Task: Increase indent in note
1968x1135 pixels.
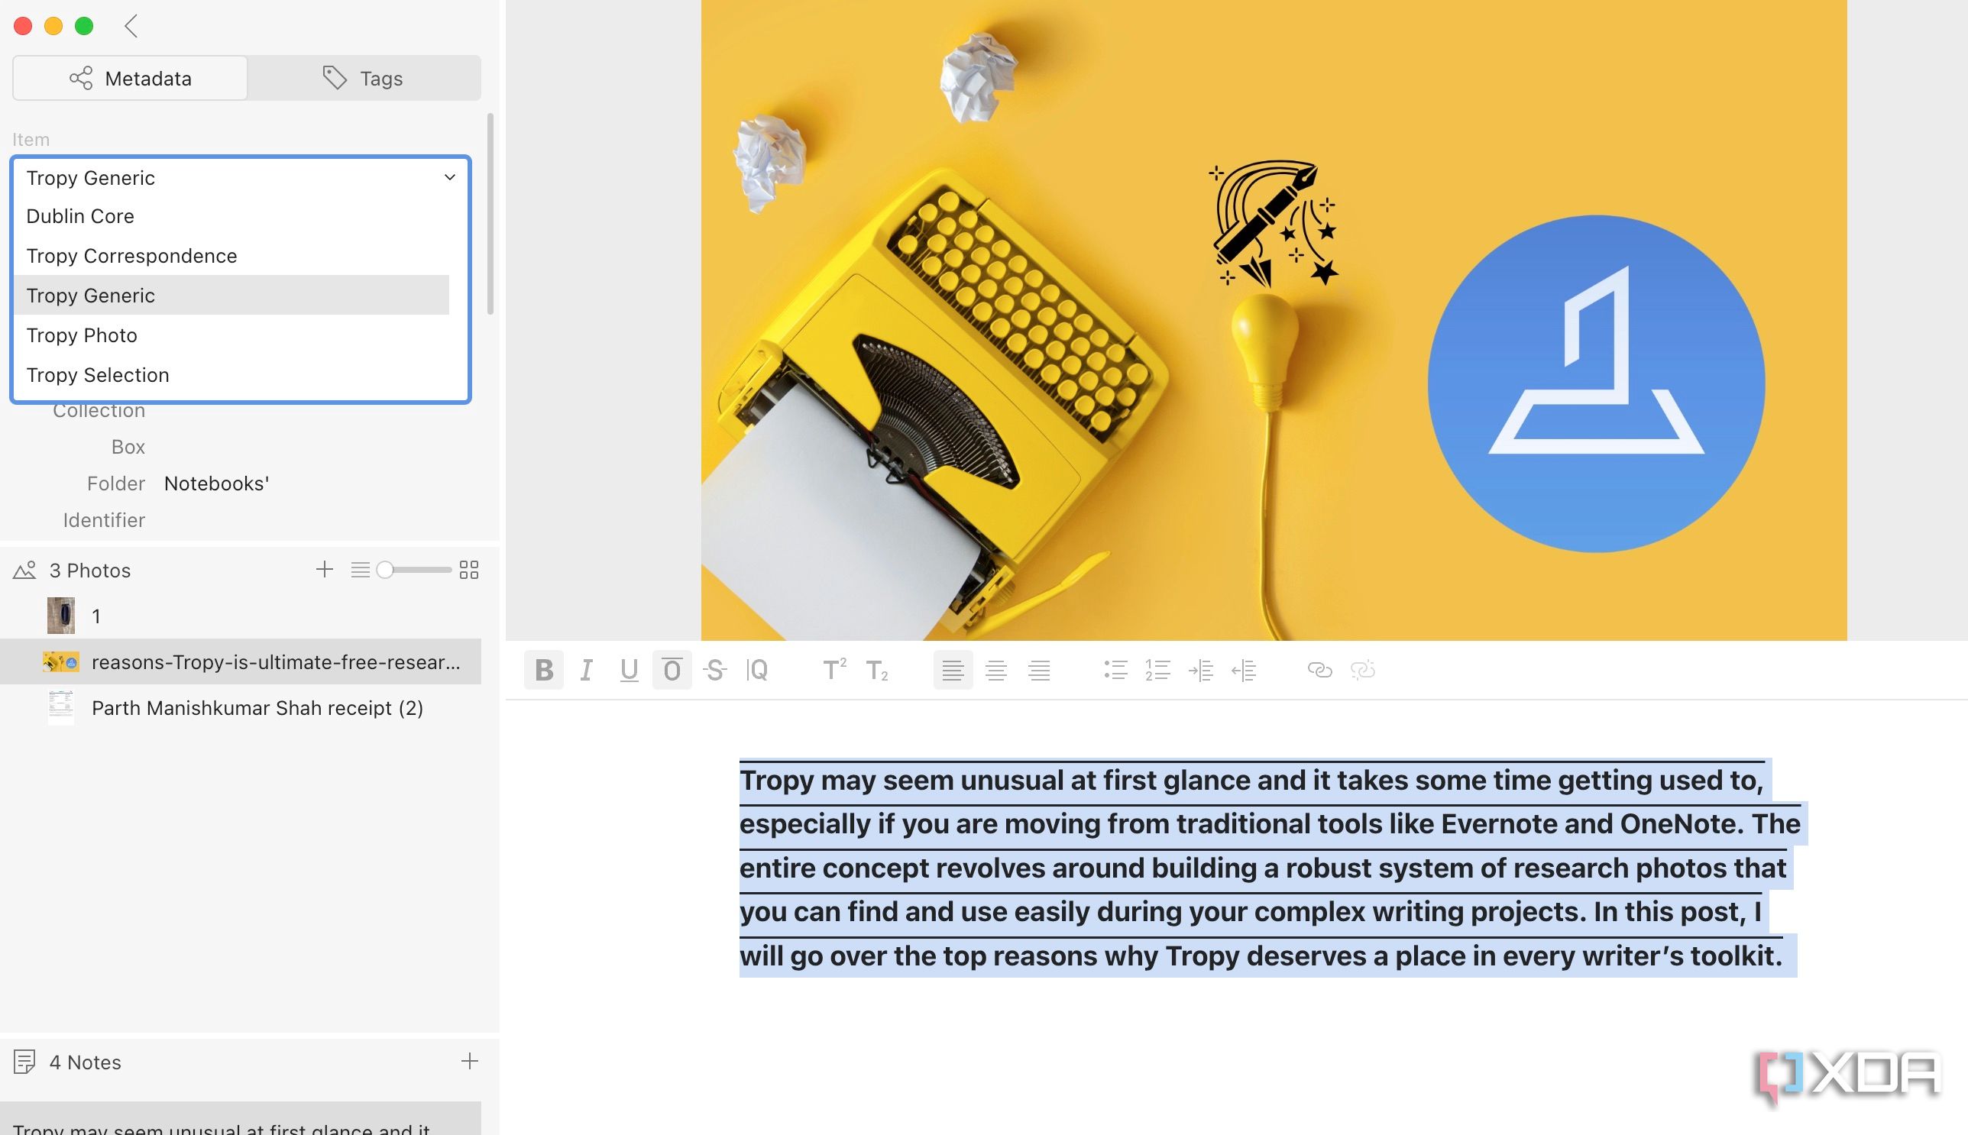Action: point(1201,670)
